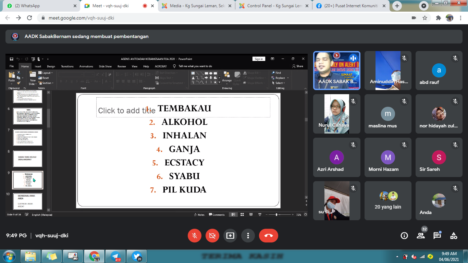This screenshot has width=468, height=263.
Task: Open more options three-dot menu in Meet
Action: coord(248,236)
